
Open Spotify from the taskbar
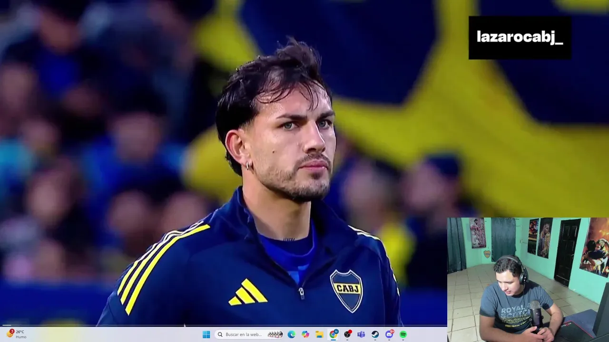coord(403,334)
